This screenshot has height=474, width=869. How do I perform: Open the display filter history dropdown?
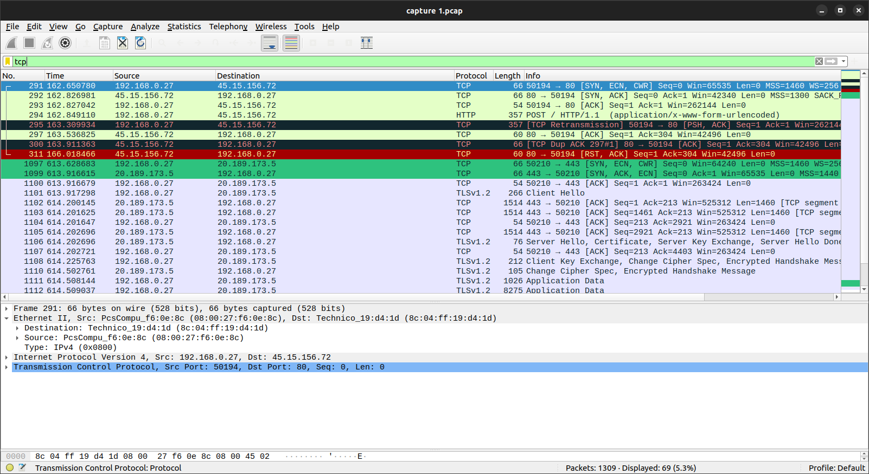pos(844,61)
